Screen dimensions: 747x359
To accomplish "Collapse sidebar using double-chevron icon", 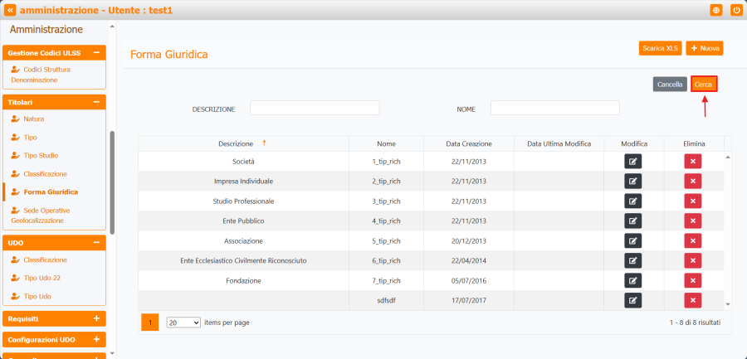I will tap(10, 10).
